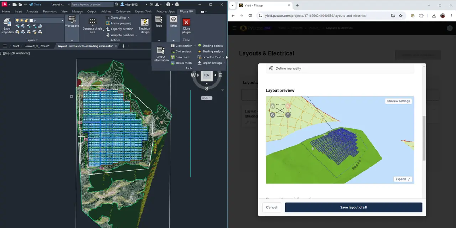The height and width of the screenshot is (228, 456).
Task: Add a new drawing tab with the plus
Action: click(123, 46)
